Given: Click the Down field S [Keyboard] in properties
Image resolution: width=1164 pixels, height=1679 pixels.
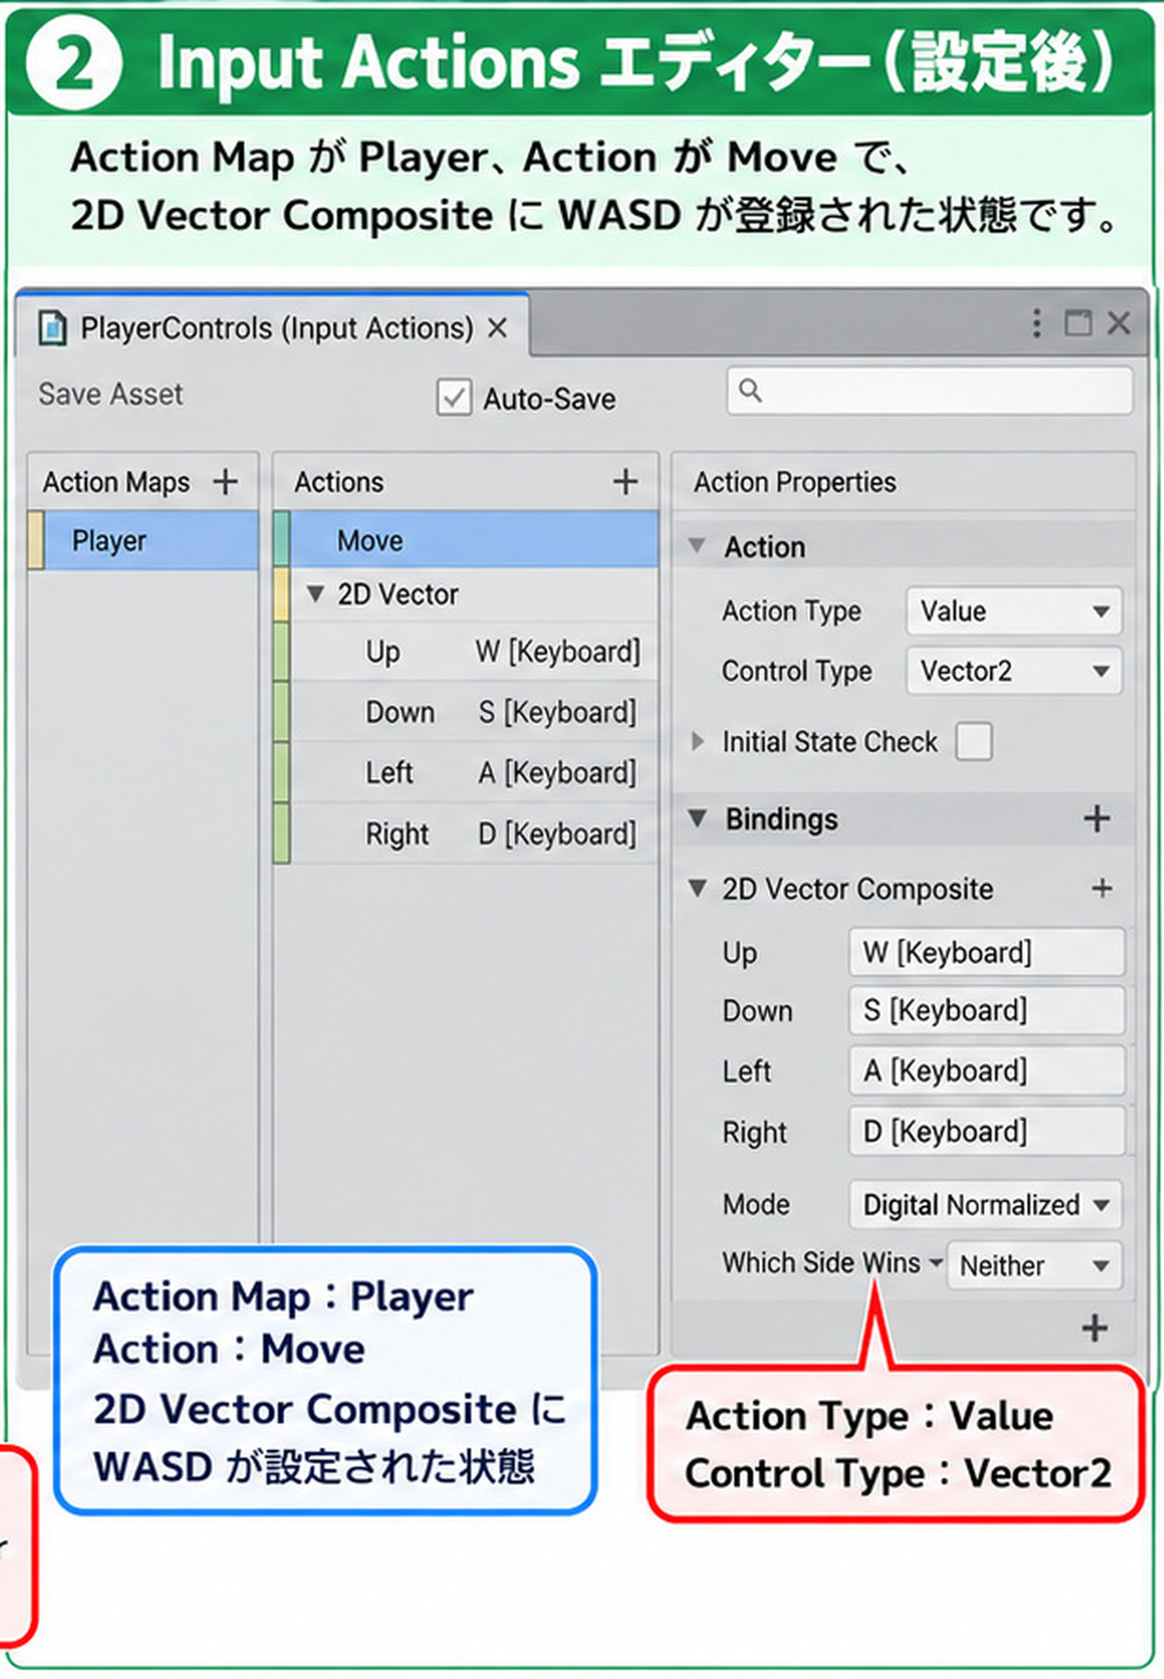Looking at the screenshot, I should pos(987,1011).
